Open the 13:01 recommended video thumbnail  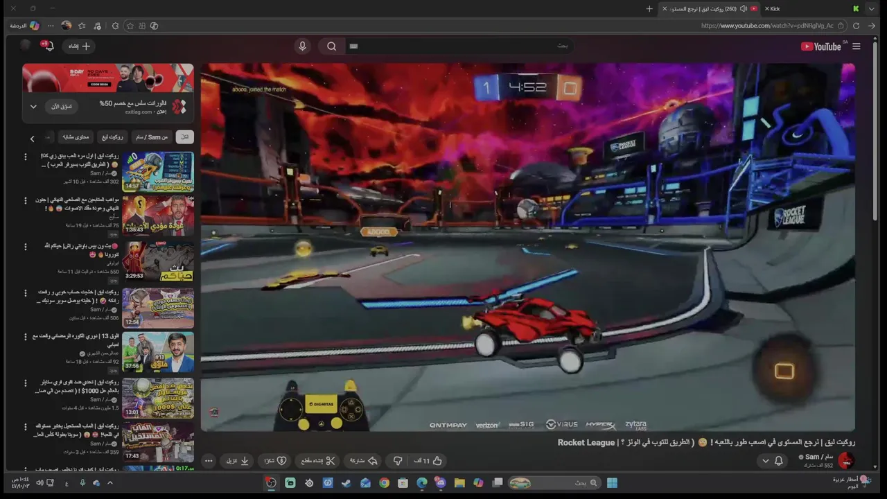(158, 398)
